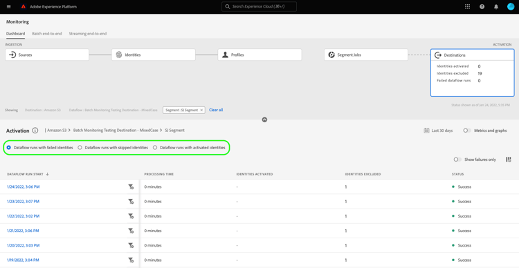Open the apps grid switcher
519x268 pixels.
pyautogui.click(x=467, y=7)
